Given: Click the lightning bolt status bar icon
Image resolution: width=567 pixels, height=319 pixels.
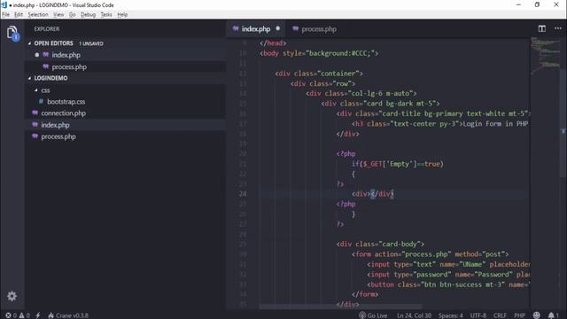Looking at the screenshot, I should coord(38,315).
